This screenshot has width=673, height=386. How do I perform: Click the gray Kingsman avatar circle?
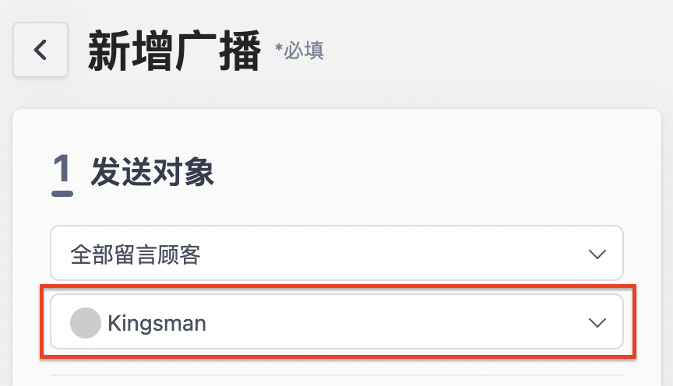pos(86,322)
